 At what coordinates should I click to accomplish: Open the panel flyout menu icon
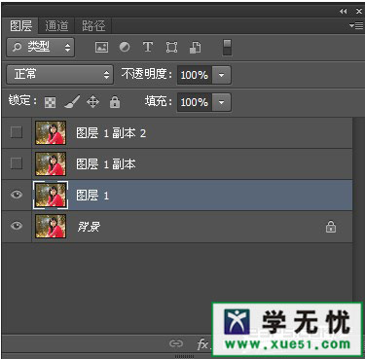[x=356, y=25]
